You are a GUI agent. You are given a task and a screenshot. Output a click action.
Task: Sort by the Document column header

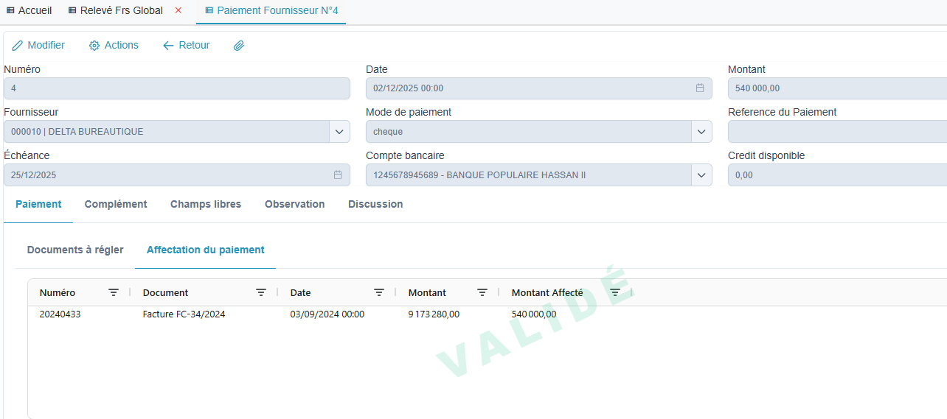point(166,292)
